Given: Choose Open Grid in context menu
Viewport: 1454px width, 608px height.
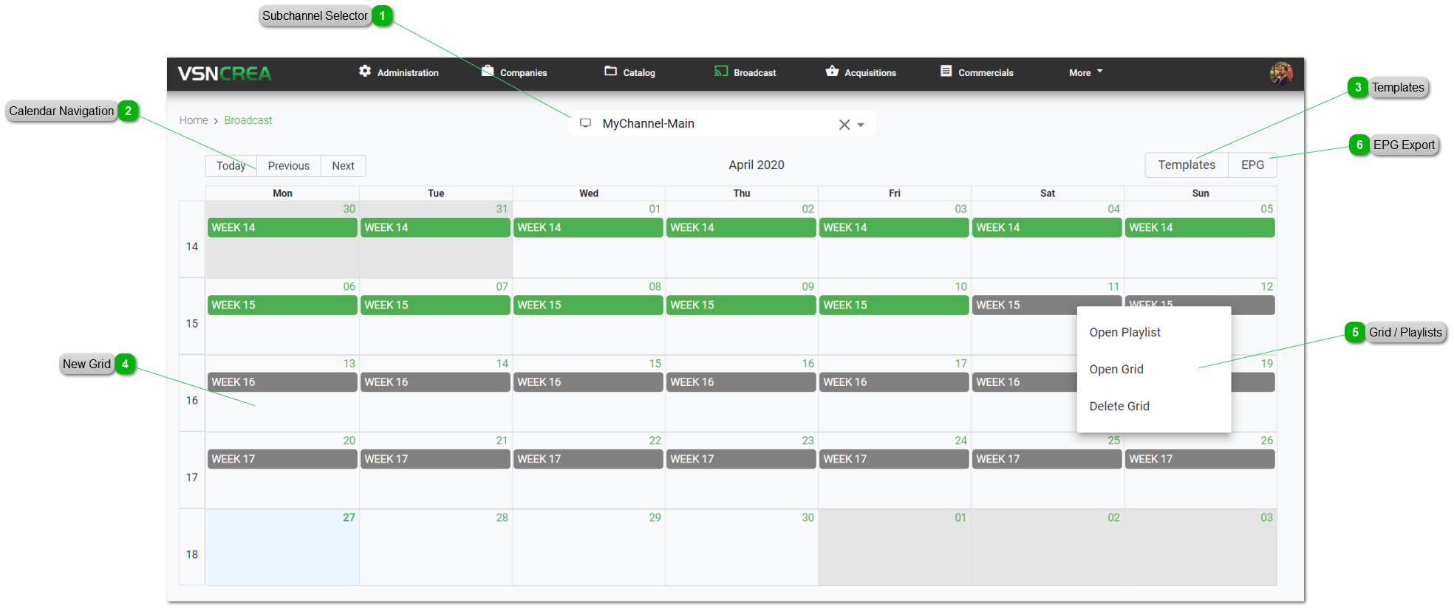Looking at the screenshot, I should [1116, 369].
